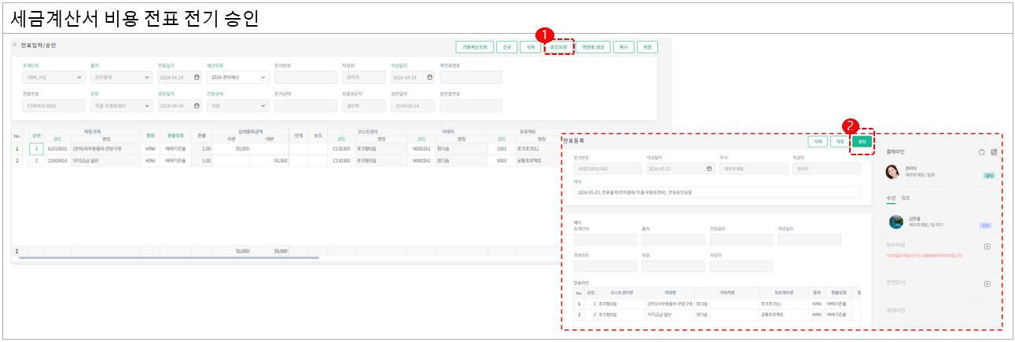
Task: Click the refresh icon in 결재라인 header
Action: coord(981,151)
